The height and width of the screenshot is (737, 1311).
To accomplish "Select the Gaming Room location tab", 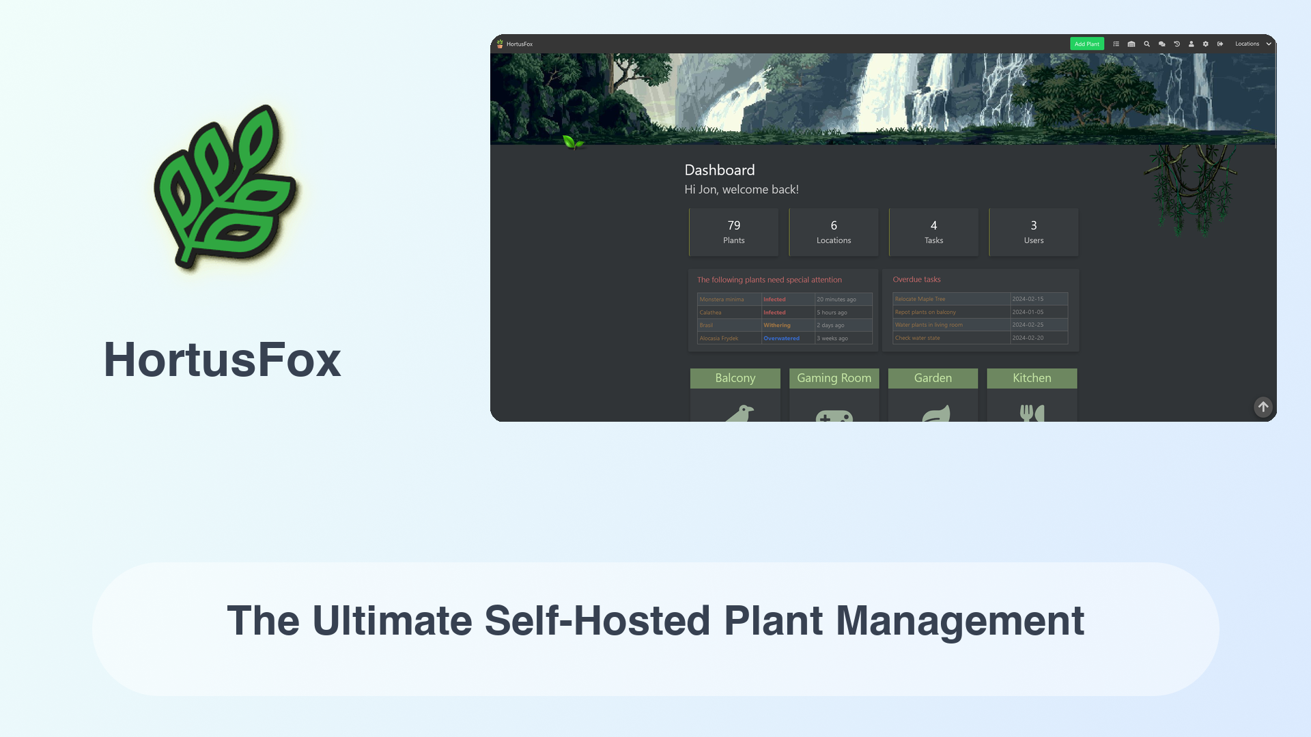I will pyautogui.click(x=834, y=377).
